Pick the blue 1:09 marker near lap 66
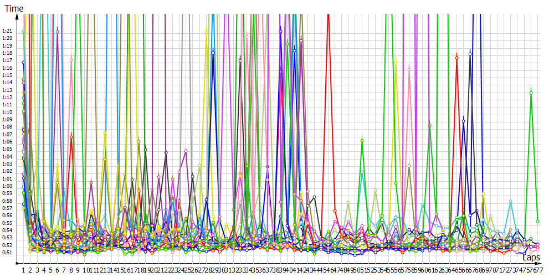Screen dimensions: 554x277 (464, 120)
